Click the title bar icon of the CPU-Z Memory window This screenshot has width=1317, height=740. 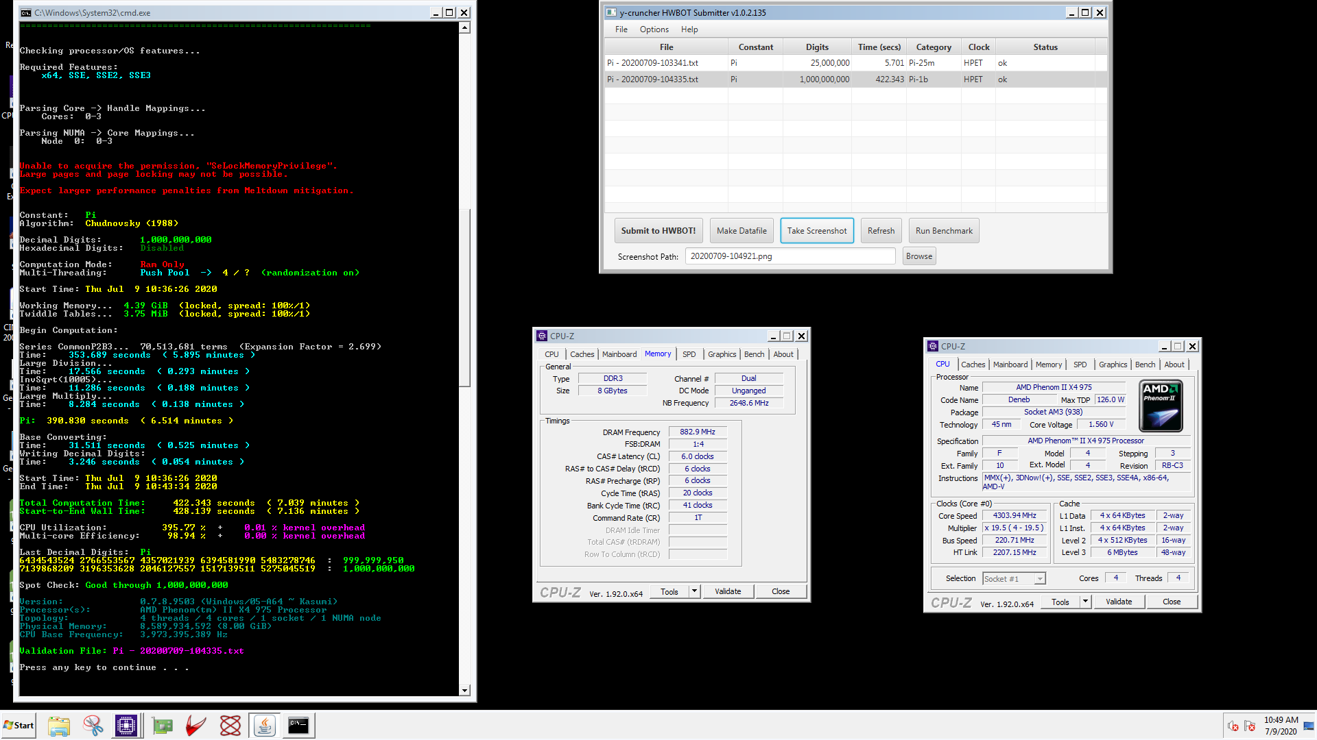[542, 336]
